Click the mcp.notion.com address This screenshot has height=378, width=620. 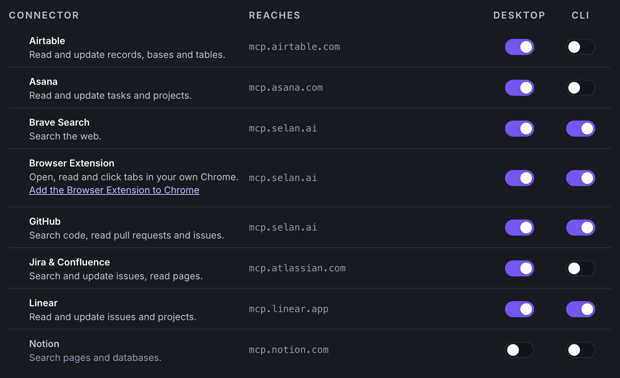(289, 350)
